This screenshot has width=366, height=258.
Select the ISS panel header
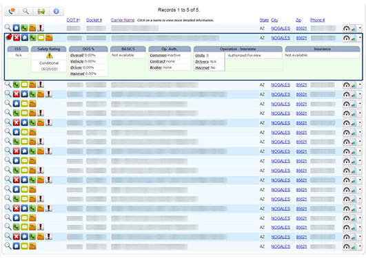coord(18,49)
